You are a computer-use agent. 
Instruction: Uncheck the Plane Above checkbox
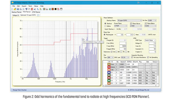pos(131,24)
